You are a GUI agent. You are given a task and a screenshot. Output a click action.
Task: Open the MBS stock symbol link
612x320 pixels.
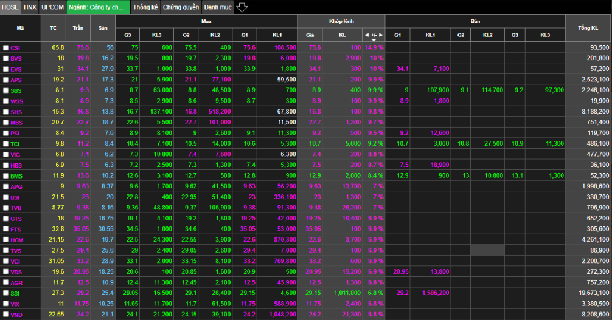tap(16, 123)
